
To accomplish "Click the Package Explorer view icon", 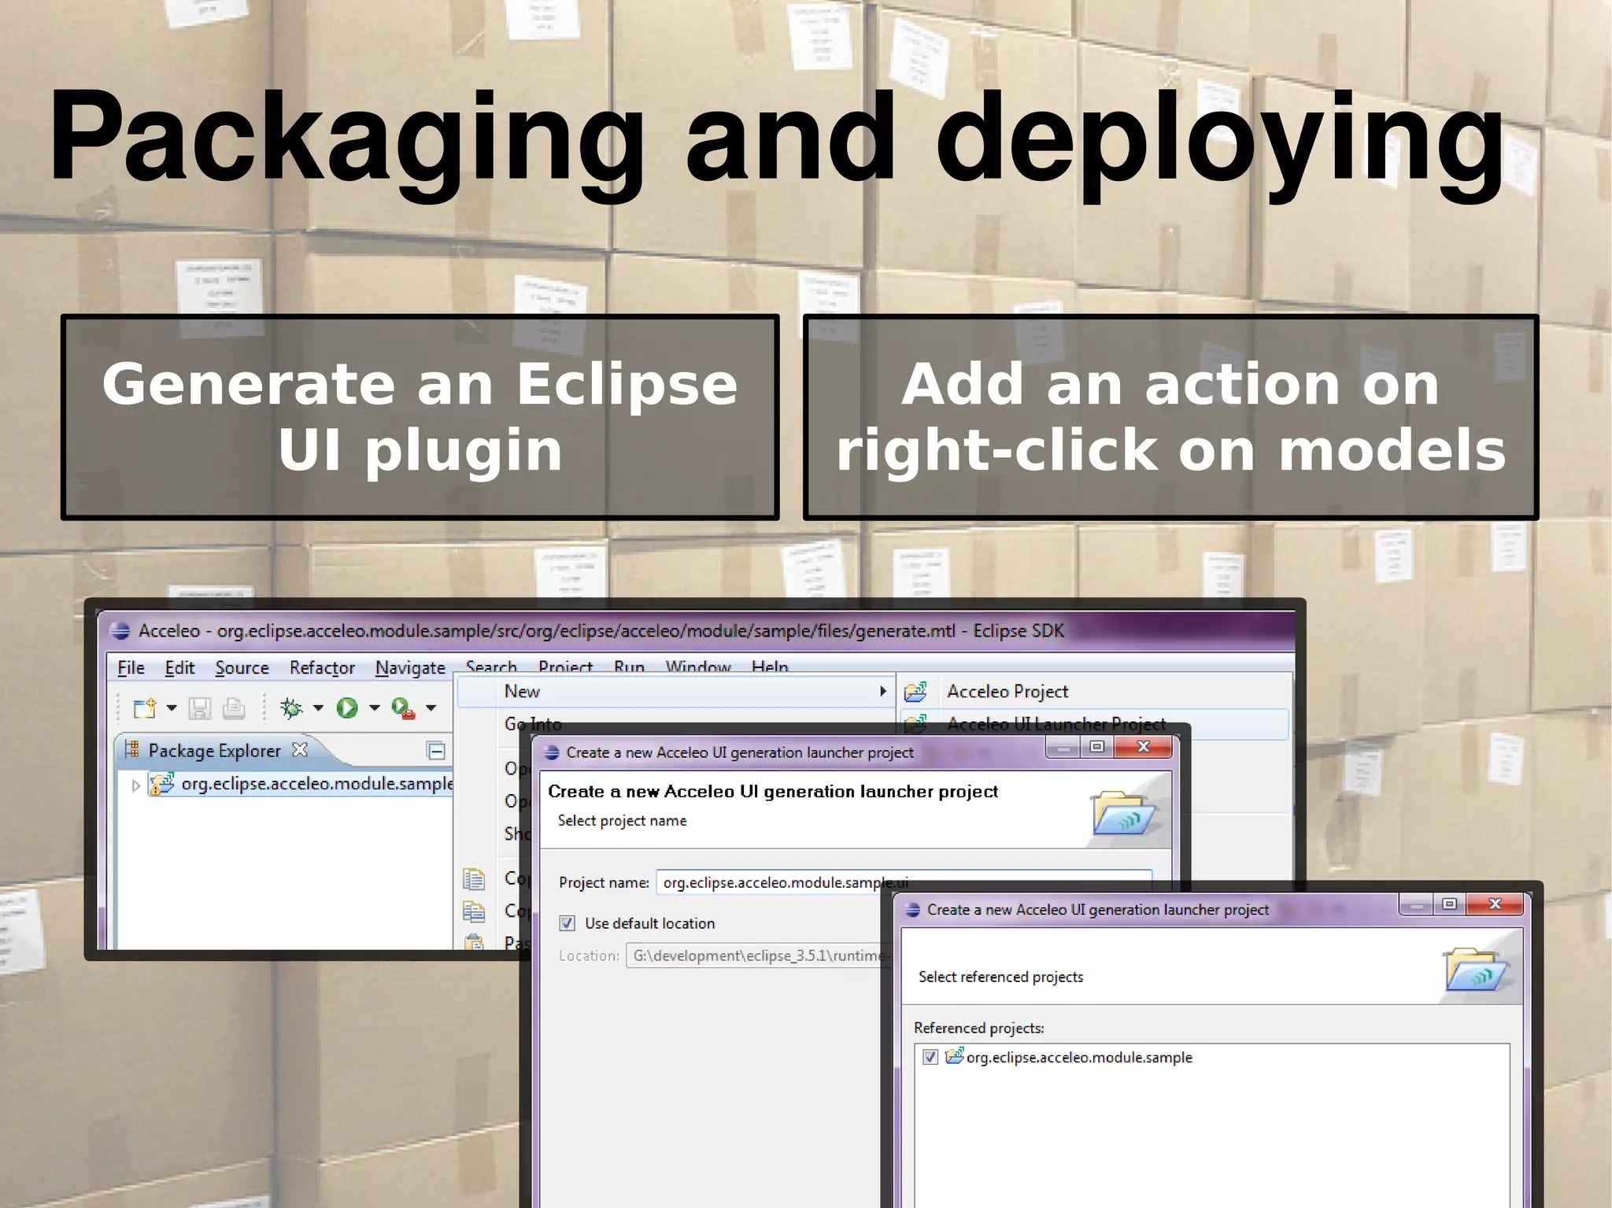I will click(132, 749).
